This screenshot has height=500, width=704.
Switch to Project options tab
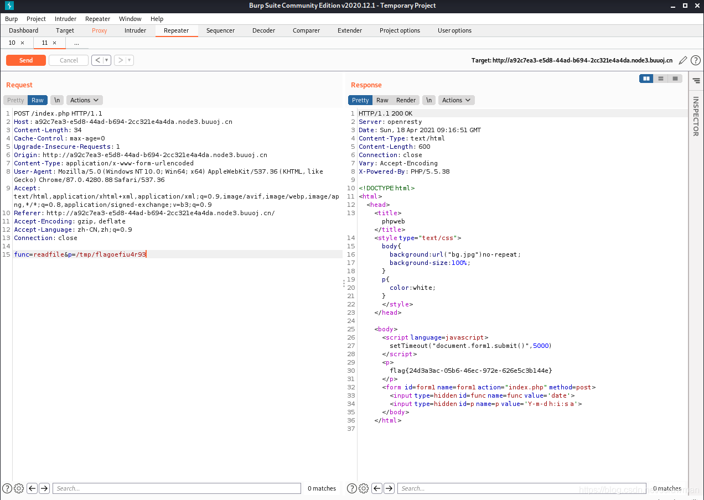(x=400, y=30)
